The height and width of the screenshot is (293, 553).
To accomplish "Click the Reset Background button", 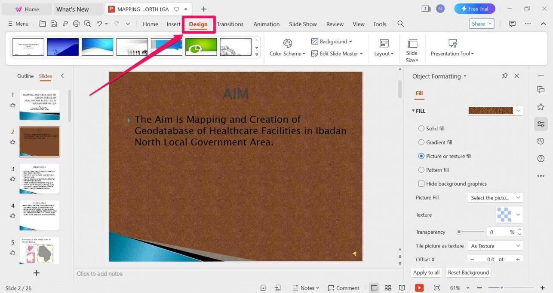I will [468, 272].
